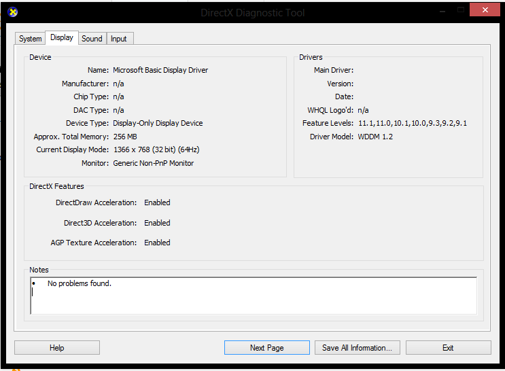
Task: Click the DirectX icon in title bar
Action: [x=12, y=12]
